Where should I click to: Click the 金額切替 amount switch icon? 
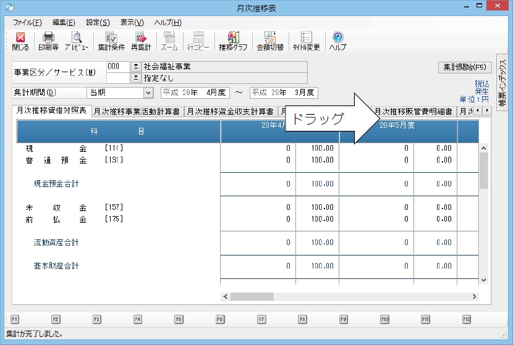pos(270,41)
